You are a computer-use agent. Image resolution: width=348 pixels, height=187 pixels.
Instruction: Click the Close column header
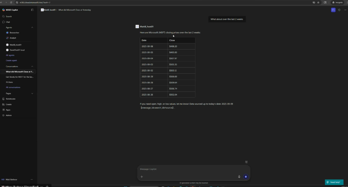[181, 40]
